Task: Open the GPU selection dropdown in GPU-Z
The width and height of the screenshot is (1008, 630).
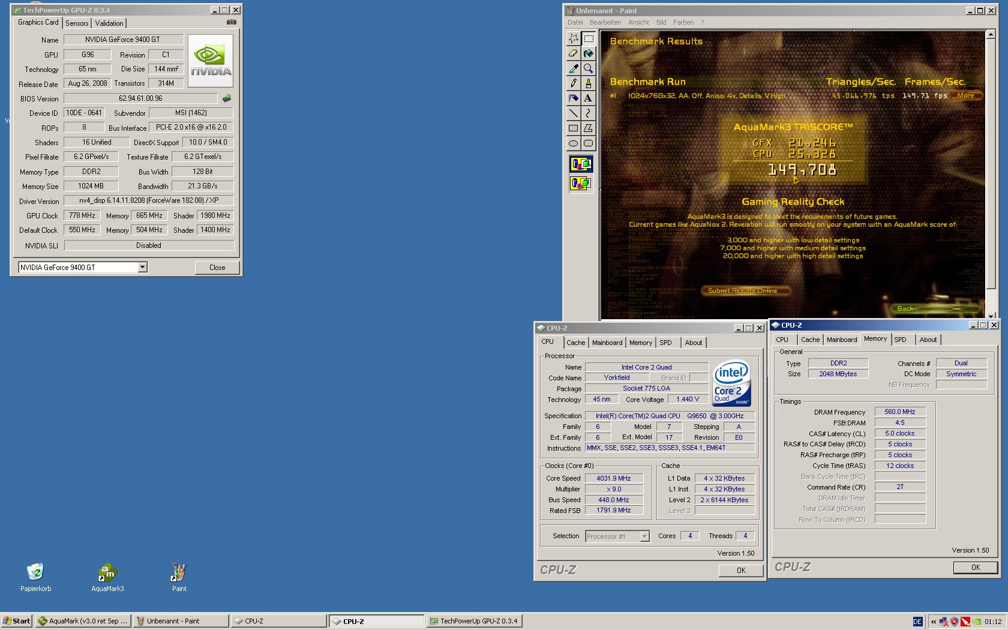Action: click(143, 268)
